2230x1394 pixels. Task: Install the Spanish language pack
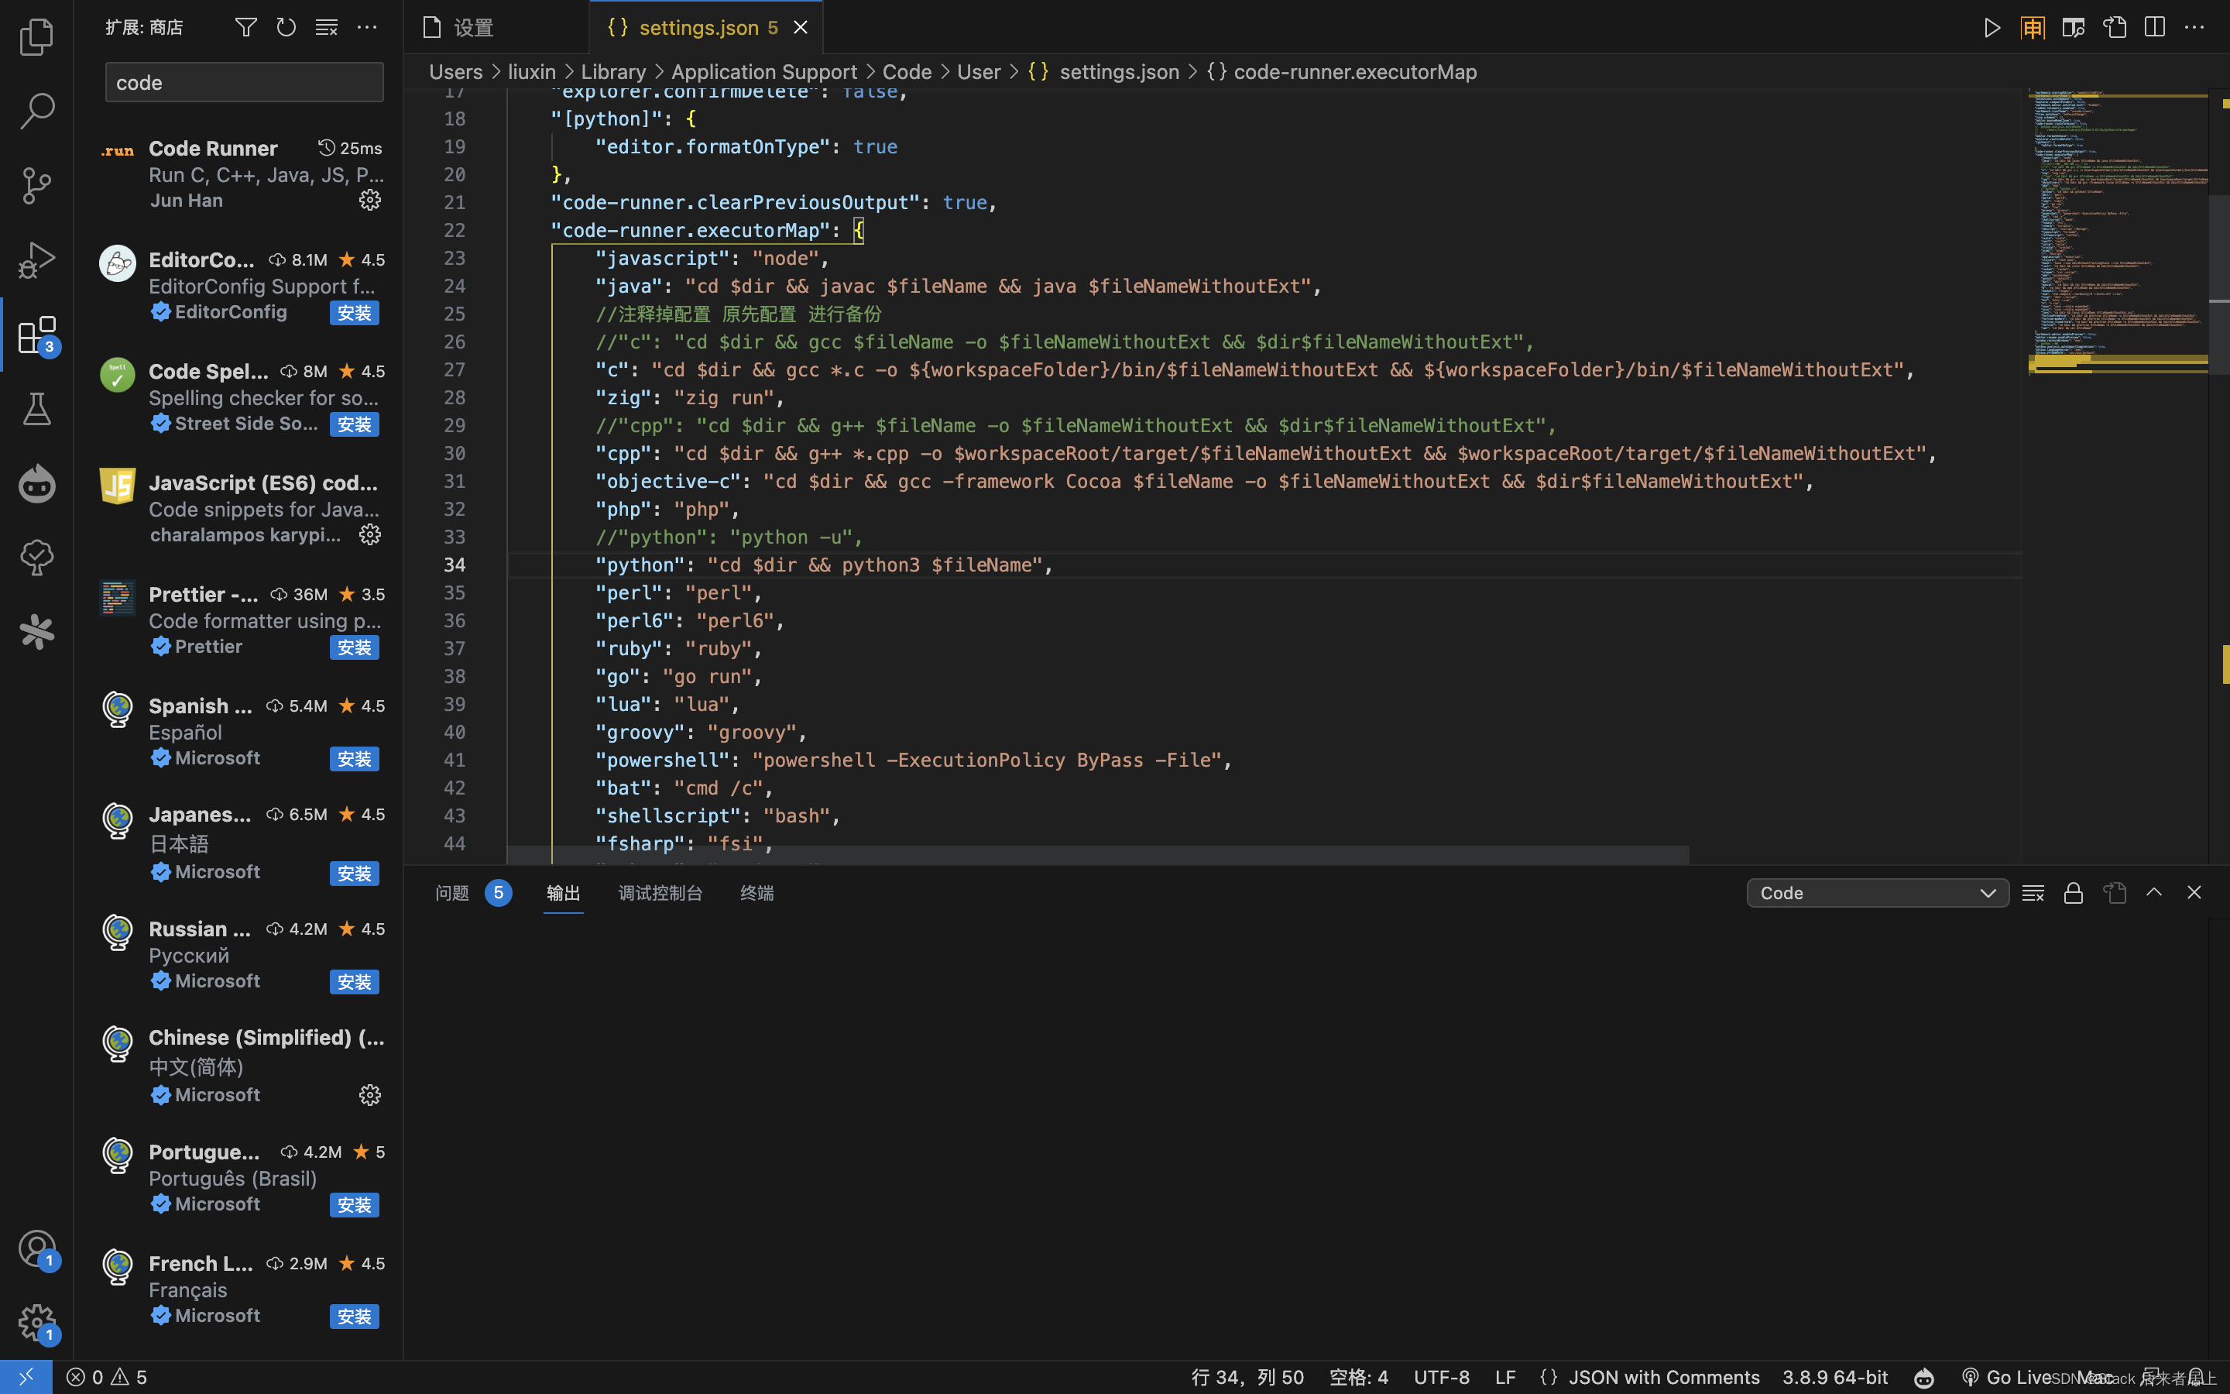point(355,759)
